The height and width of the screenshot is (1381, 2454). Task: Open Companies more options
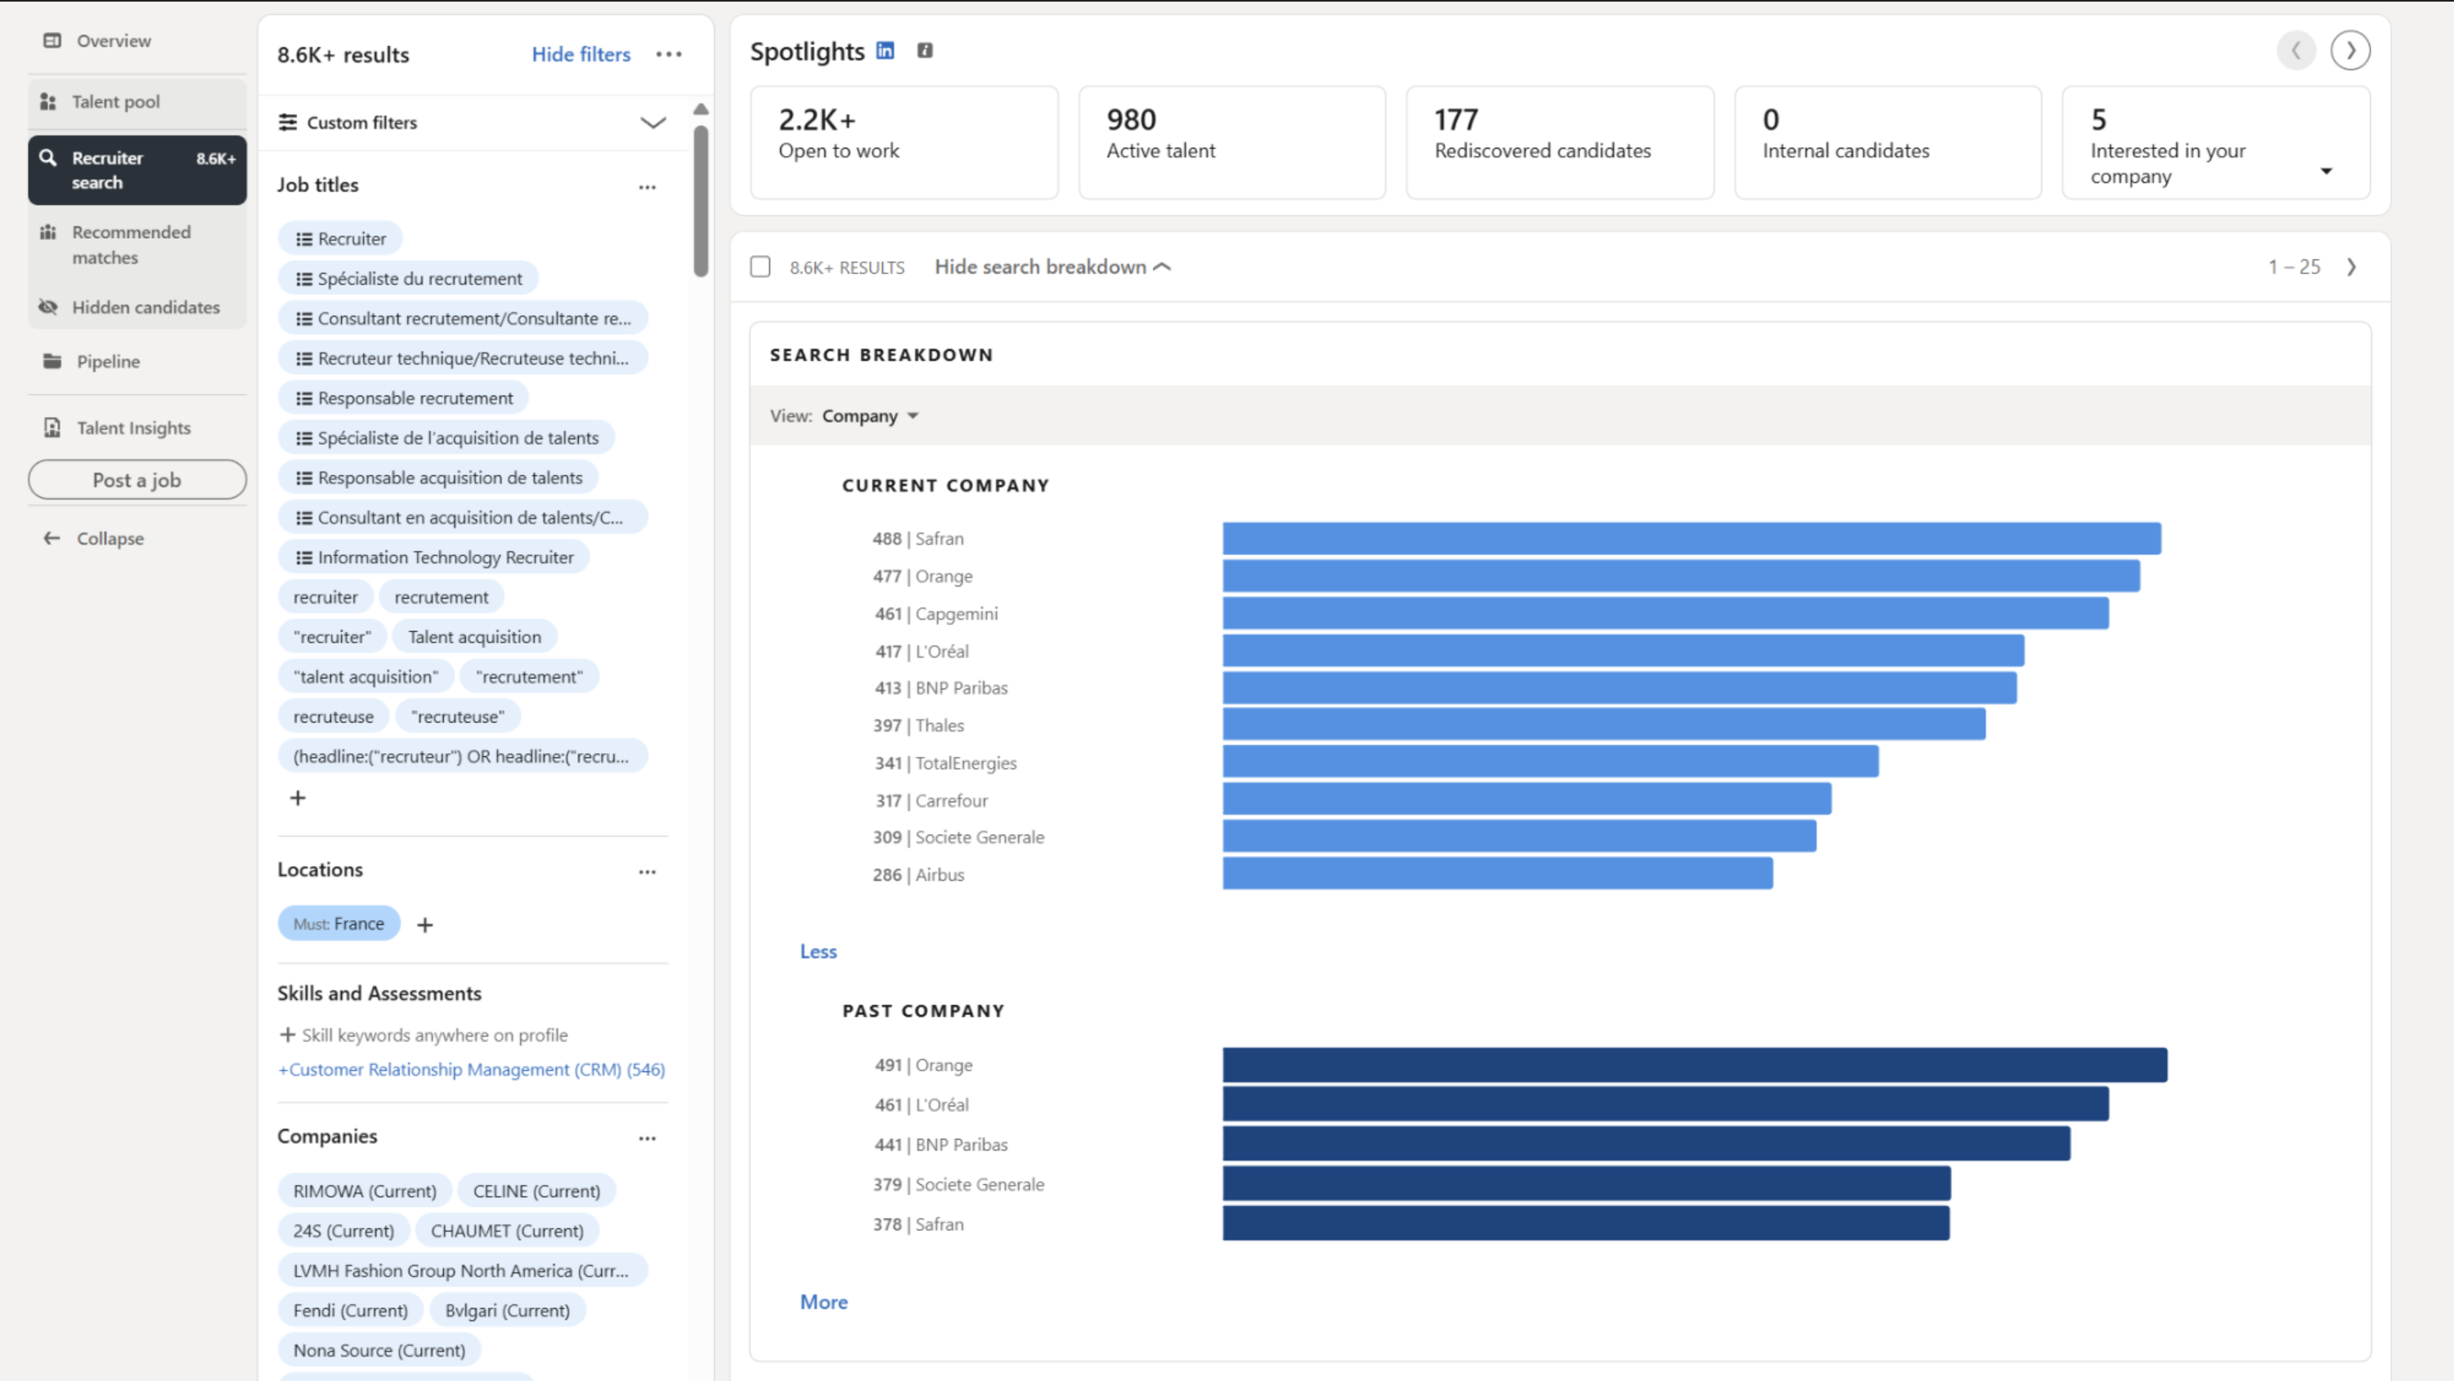tap(647, 1138)
